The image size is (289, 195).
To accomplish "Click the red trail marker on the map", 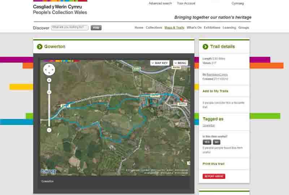I will pyautogui.click(x=181, y=100).
